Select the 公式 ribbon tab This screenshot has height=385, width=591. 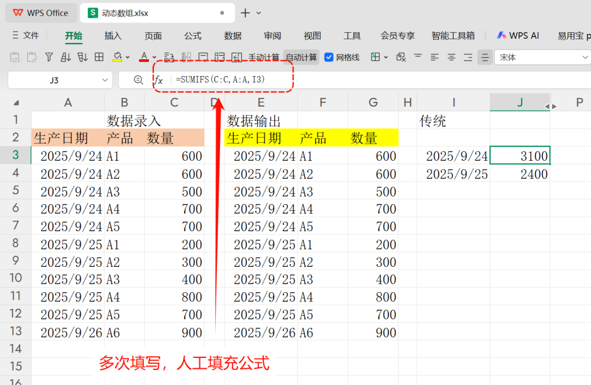[x=193, y=36]
